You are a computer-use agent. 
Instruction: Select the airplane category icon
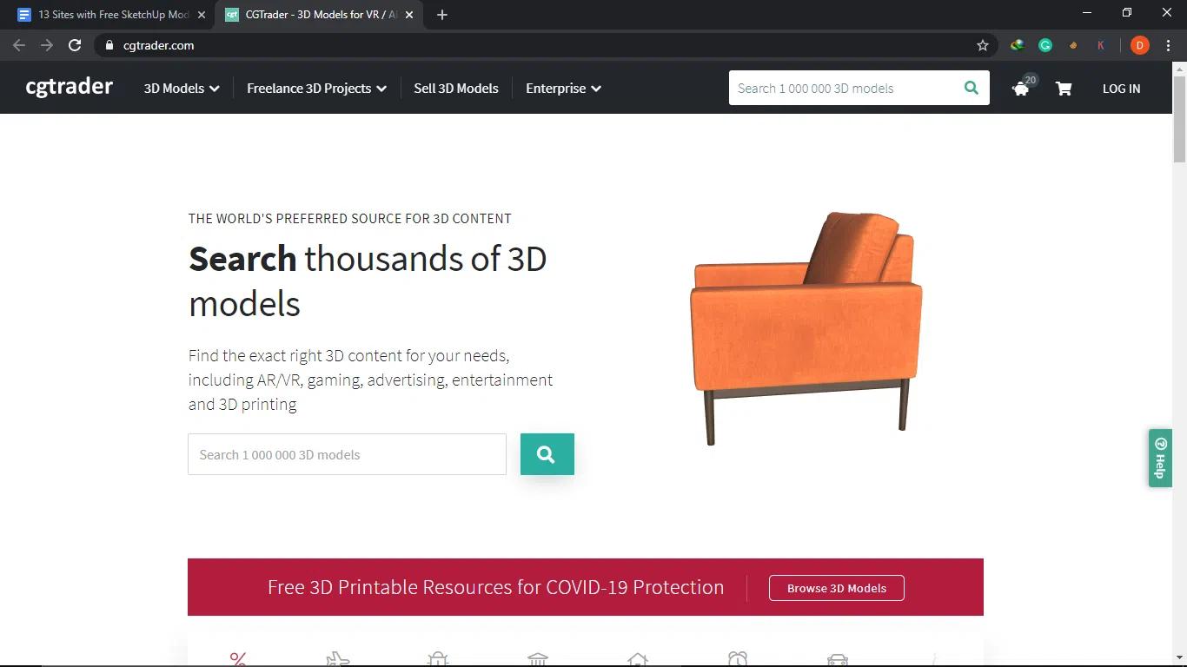(338, 658)
